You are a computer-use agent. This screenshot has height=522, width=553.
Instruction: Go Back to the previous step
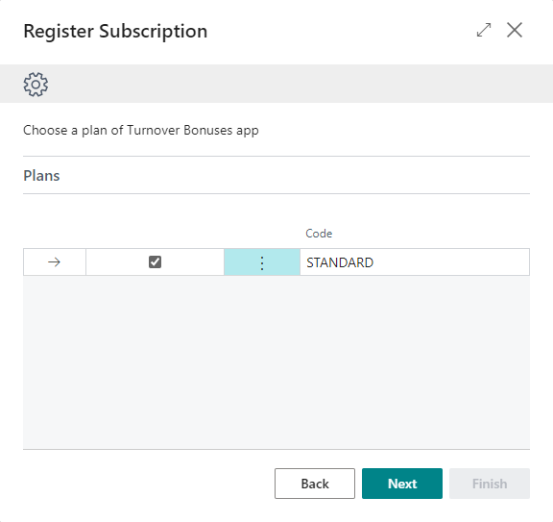tap(315, 484)
